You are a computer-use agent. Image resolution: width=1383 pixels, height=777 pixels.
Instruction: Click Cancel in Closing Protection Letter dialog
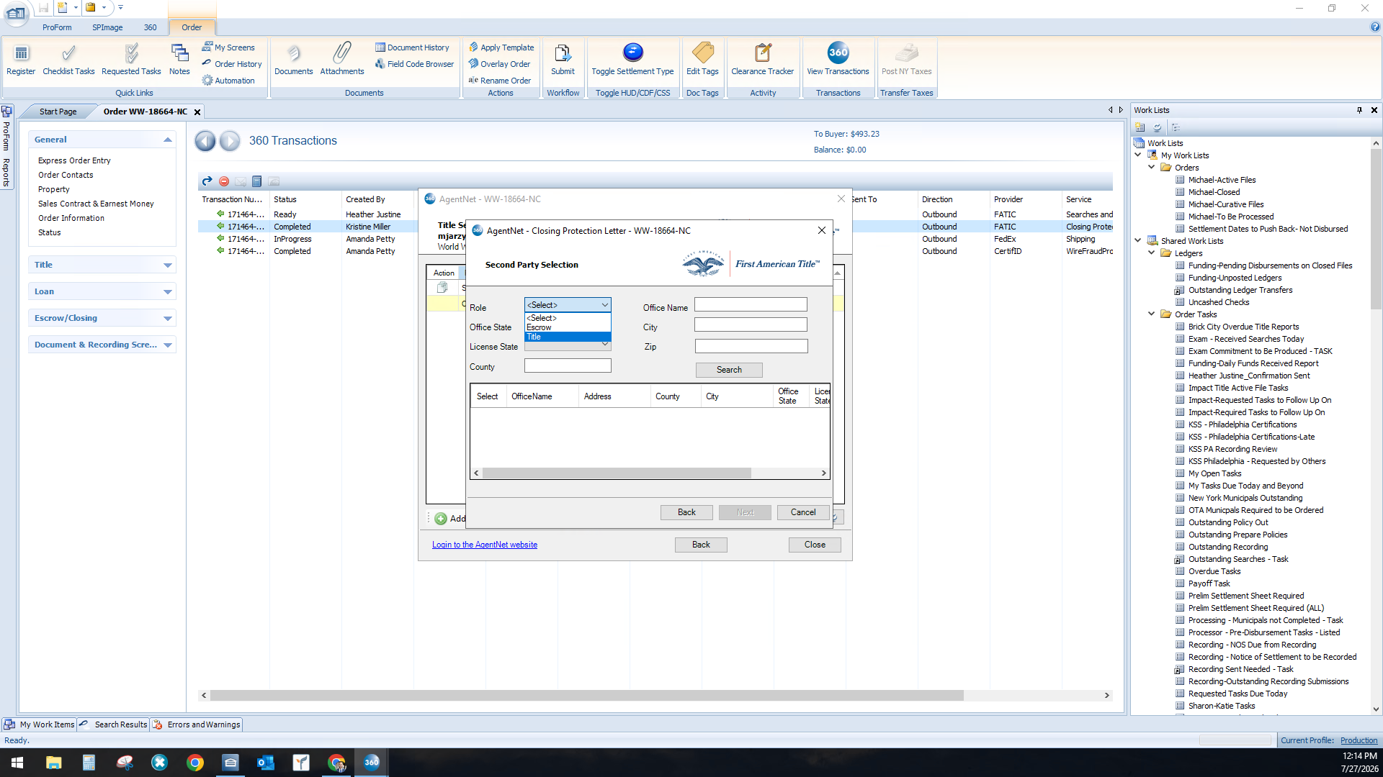(803, 512)
